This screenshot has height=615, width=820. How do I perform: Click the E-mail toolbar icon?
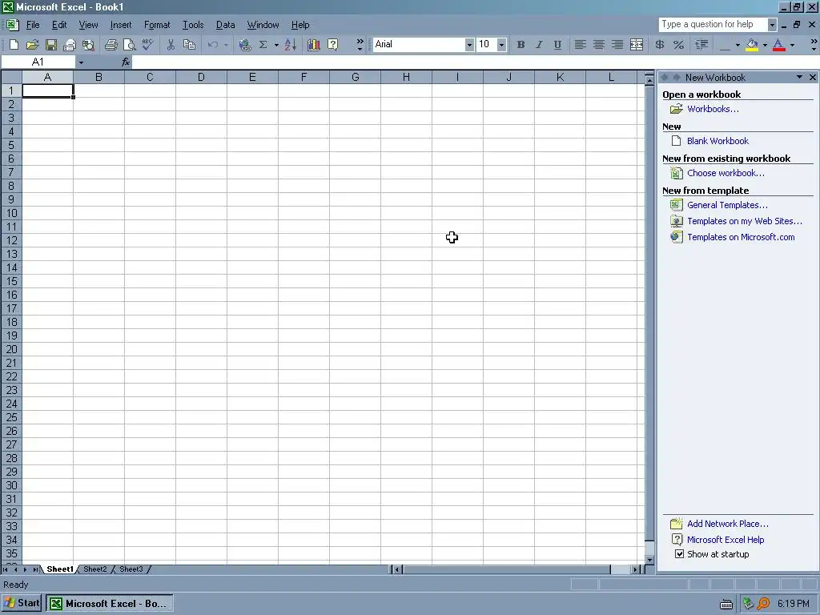tap(69, 45)
